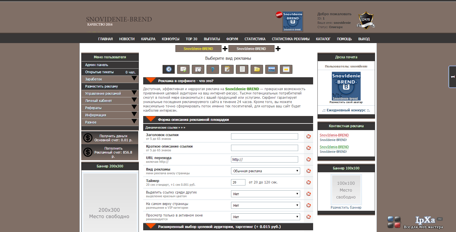Image resolution: width=456 pixels, height=232 pixels.
Task: Open Выделить ссылку среди других dropdown
Action: pyautogui.click(x=266, y=194)
